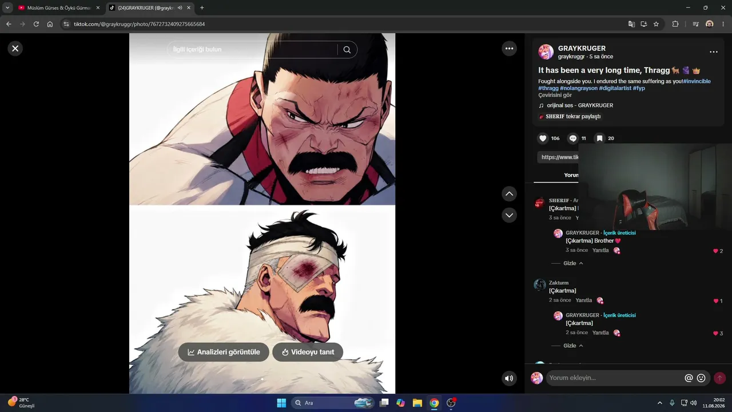The width and height of the screenshot is (732, 412).
Task: Switch to the Müslüm Gürses & Öykü Gürman tab
Action: click(58, 8)
